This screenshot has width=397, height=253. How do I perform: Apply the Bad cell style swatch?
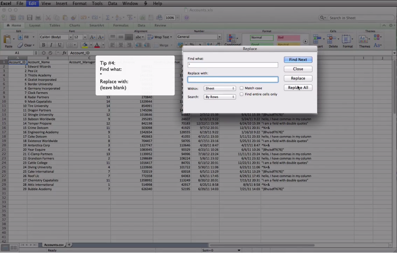point(288,38)
